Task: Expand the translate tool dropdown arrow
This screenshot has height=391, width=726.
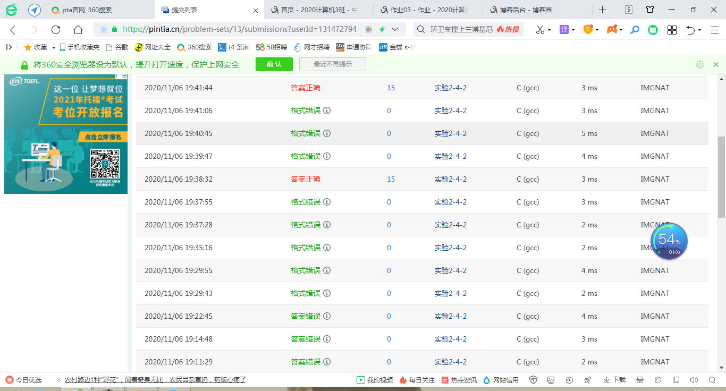Action: pos(573,30)
